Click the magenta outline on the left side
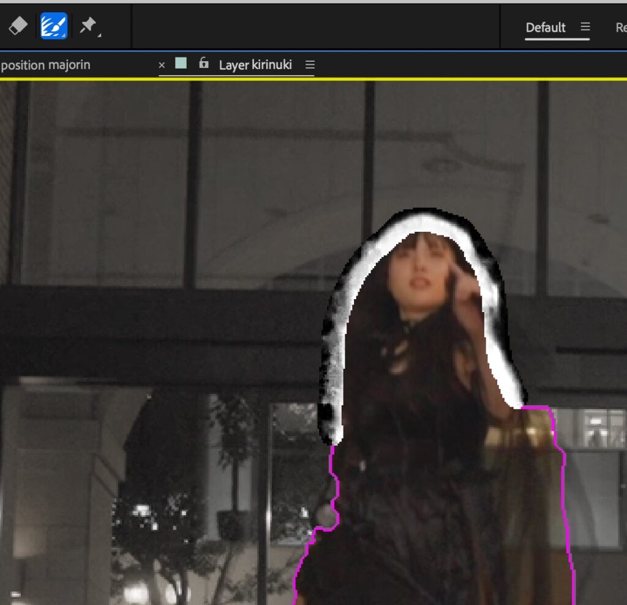Image resolution: width=627 pixels, height=605 pixels. tap(334, 489)
